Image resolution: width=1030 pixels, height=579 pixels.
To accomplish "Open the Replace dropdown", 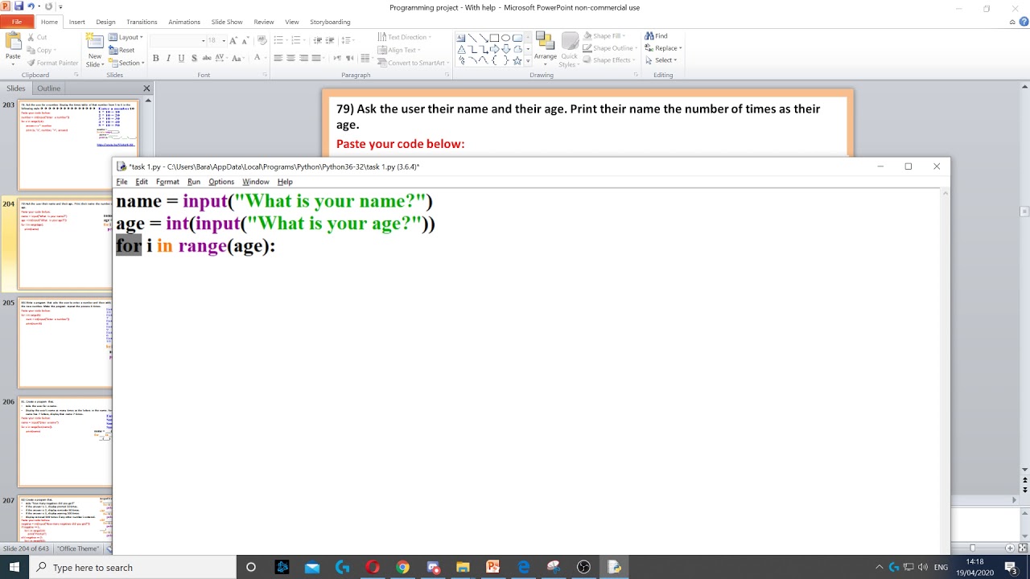I will (663, 48).
